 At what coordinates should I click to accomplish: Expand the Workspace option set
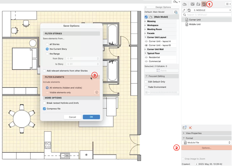pyautogui.click(x=145, y=25)
